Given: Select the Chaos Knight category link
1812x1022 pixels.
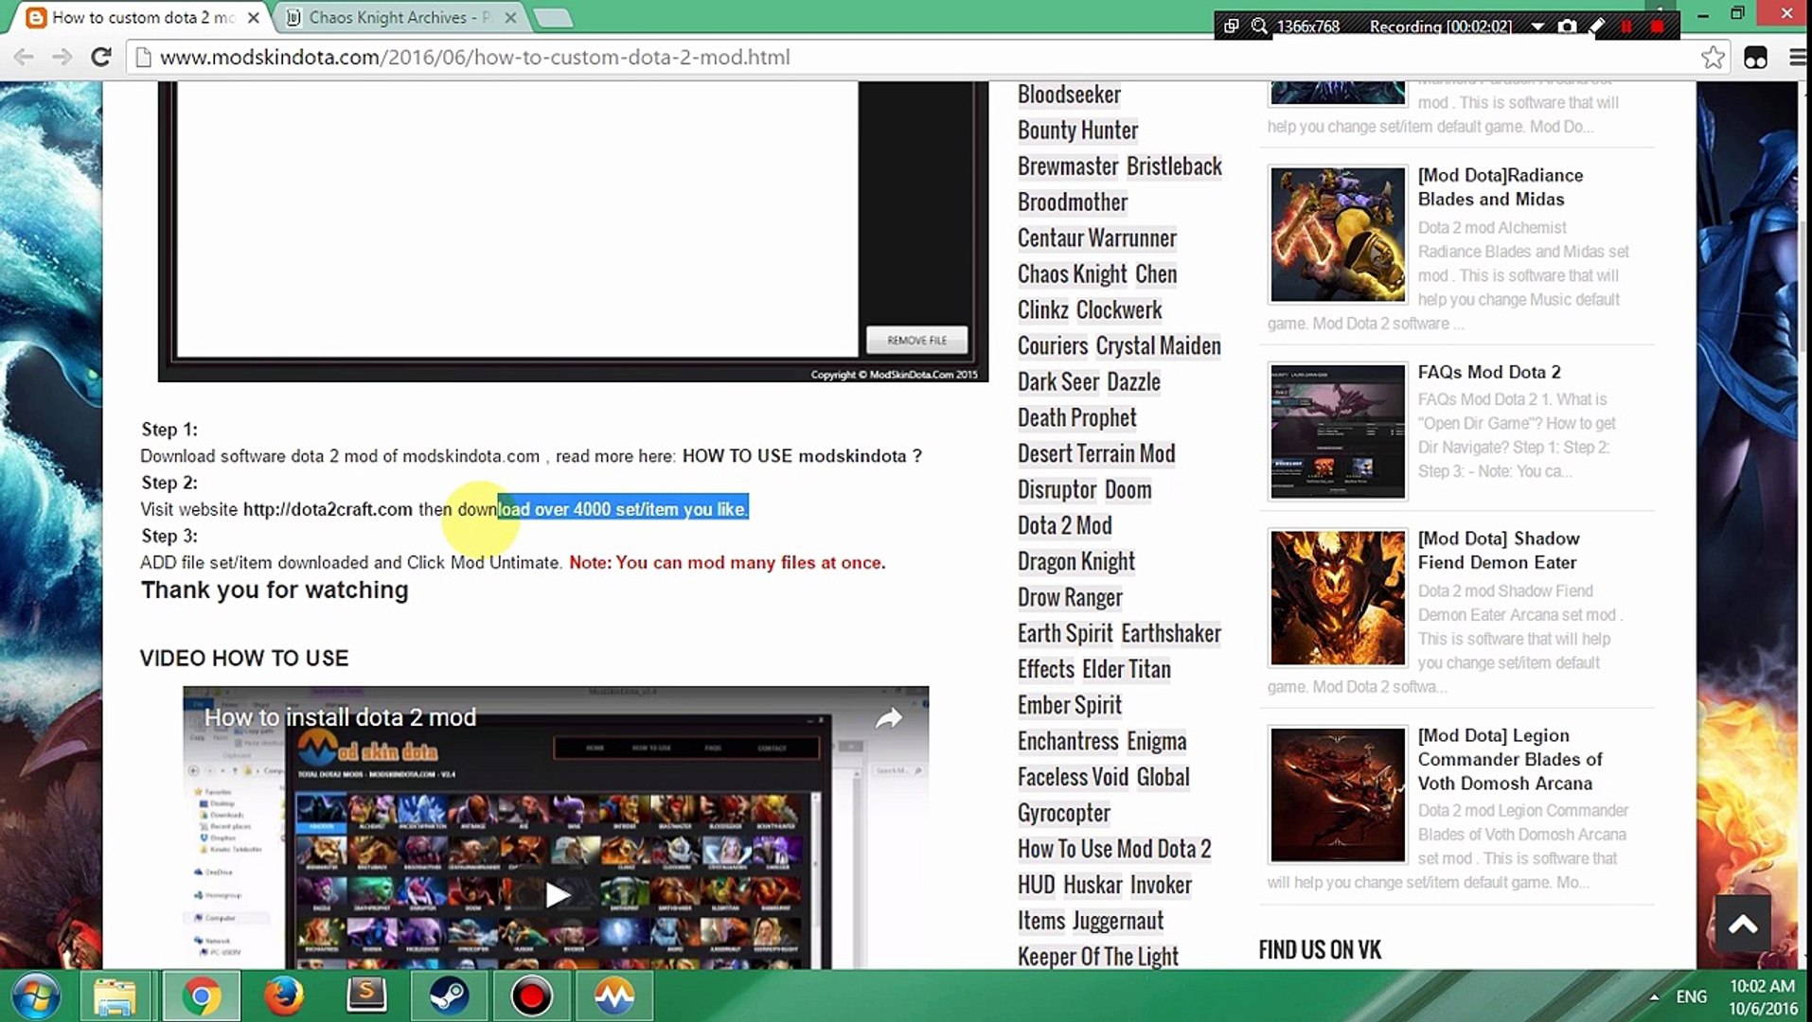Looking at the screenshot, I should 1072,274.
